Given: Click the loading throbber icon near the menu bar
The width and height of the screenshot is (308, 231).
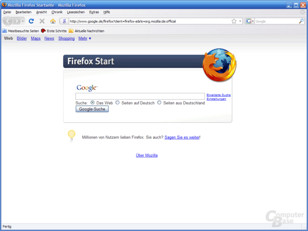Looking at the screenshot, I should 303,12.
